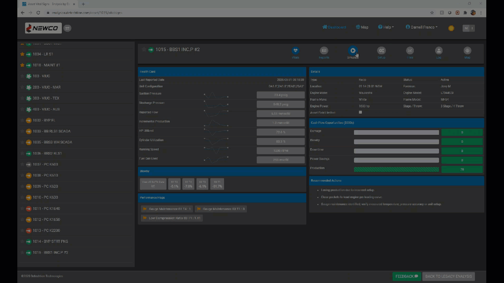Select asset 1010 - PC K630

point(45,197)
